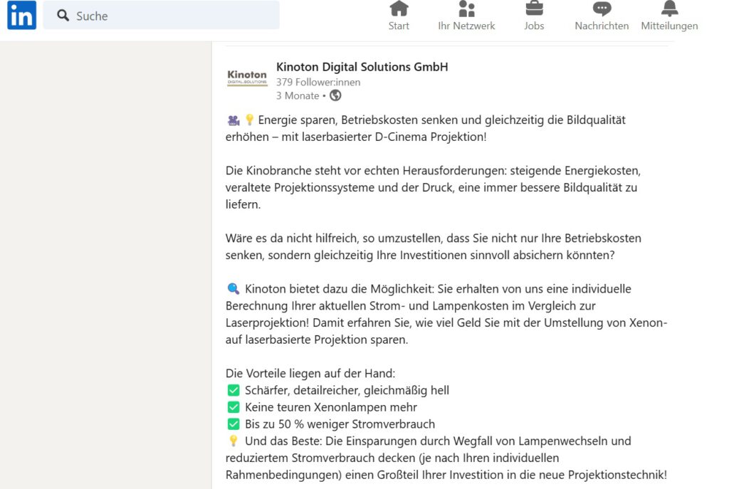The height and width of the screenshot is (489, 729).
Task: Click the text 'Keine teuren Xenonlampen mehr'
Action: coord(330,407)
